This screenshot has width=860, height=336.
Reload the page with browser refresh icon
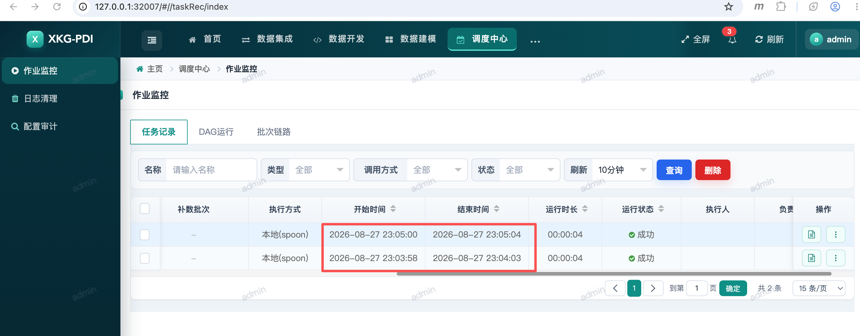[57, 7]
